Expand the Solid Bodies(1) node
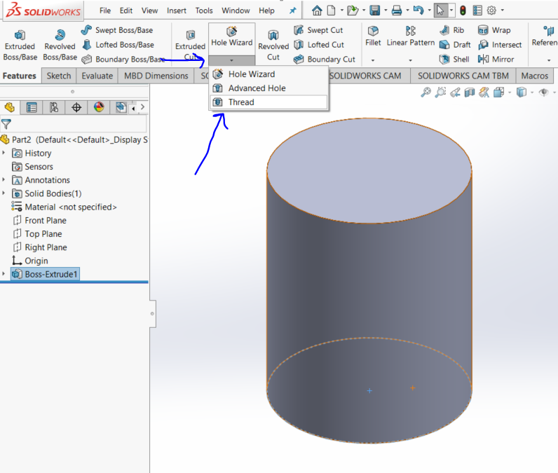Image resolution: width=558 pixels, height=473 pixels. pos(4,193)
